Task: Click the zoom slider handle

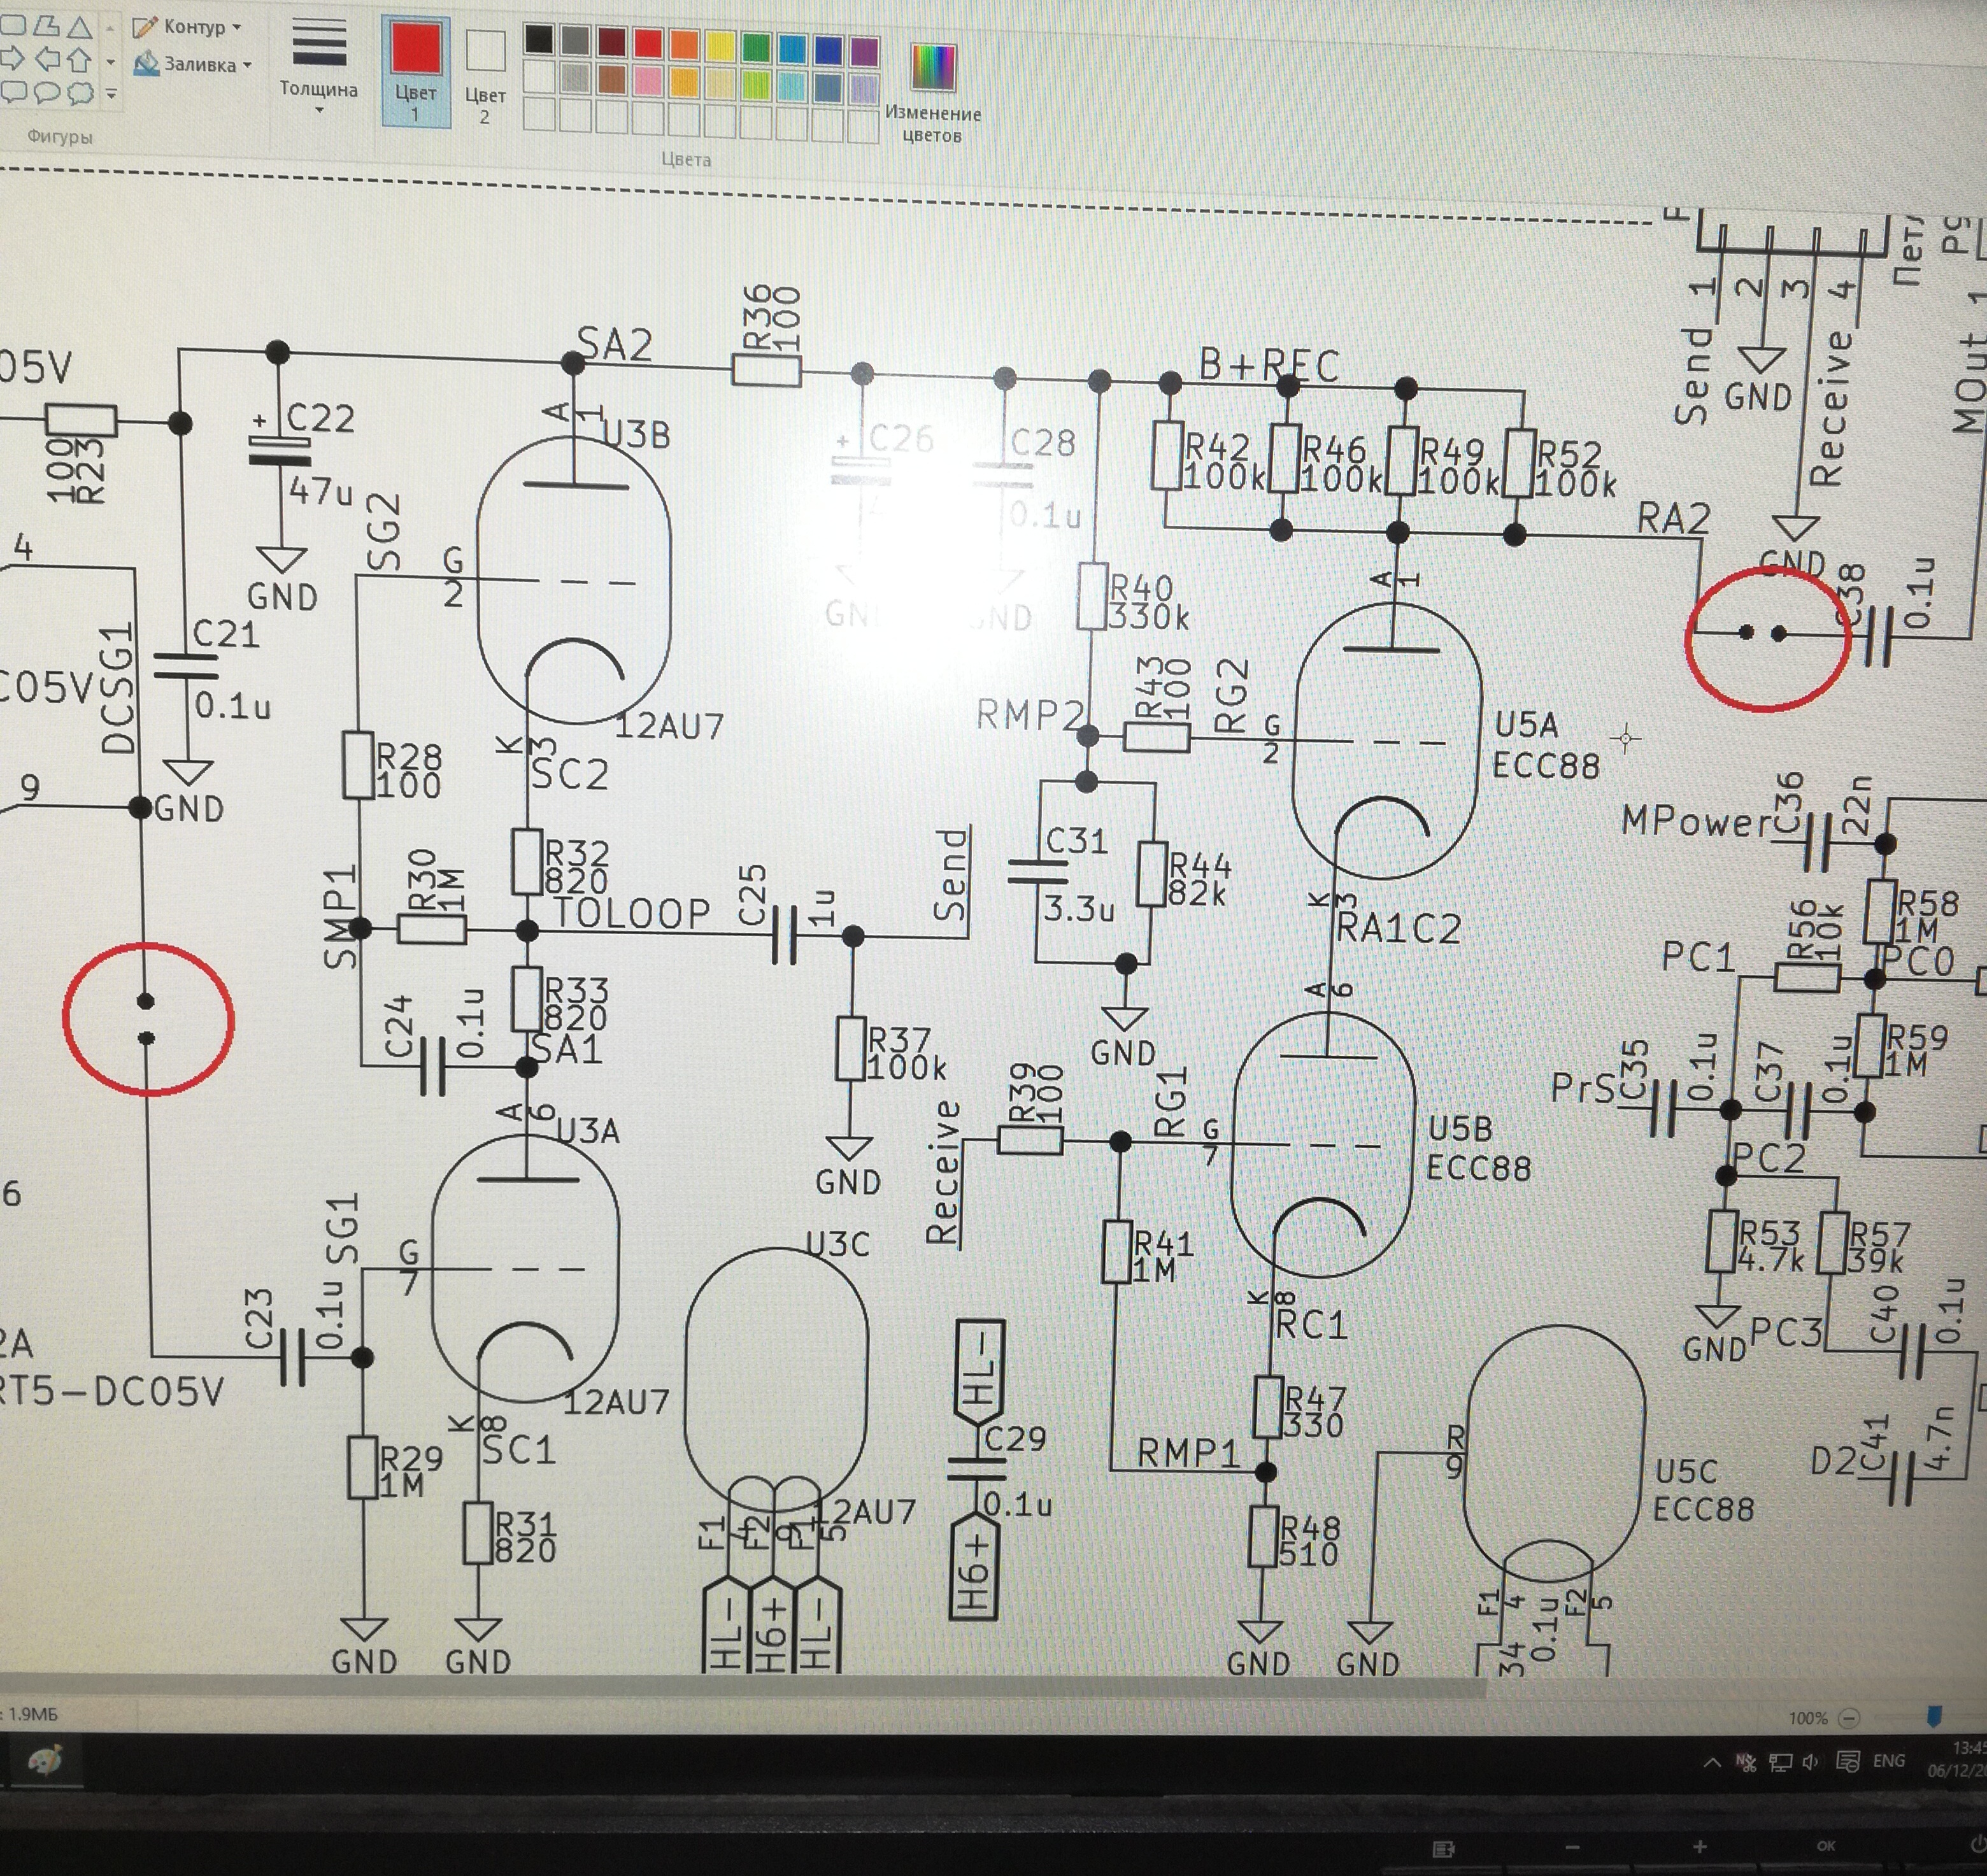Action: (1934, 1716)
